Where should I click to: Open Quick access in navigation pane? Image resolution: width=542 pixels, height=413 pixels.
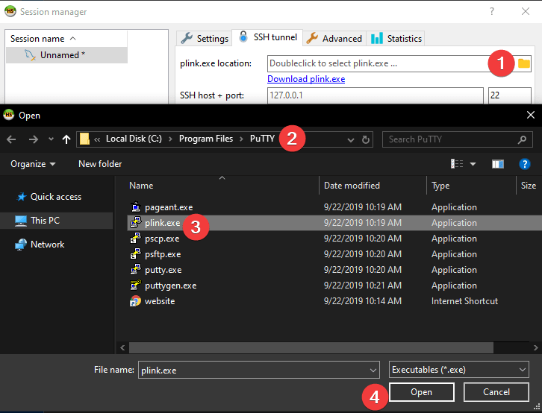click(55, 197)
